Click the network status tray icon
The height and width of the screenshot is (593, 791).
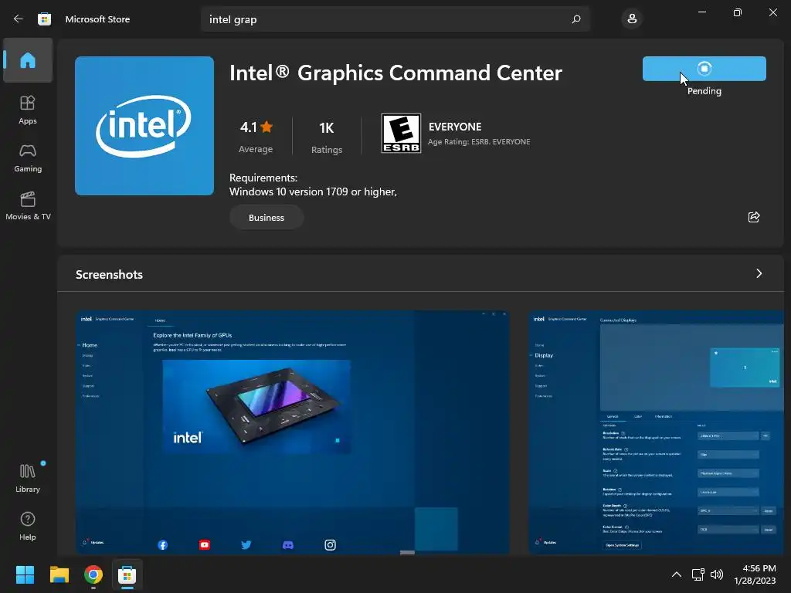[x=698, y=574]
